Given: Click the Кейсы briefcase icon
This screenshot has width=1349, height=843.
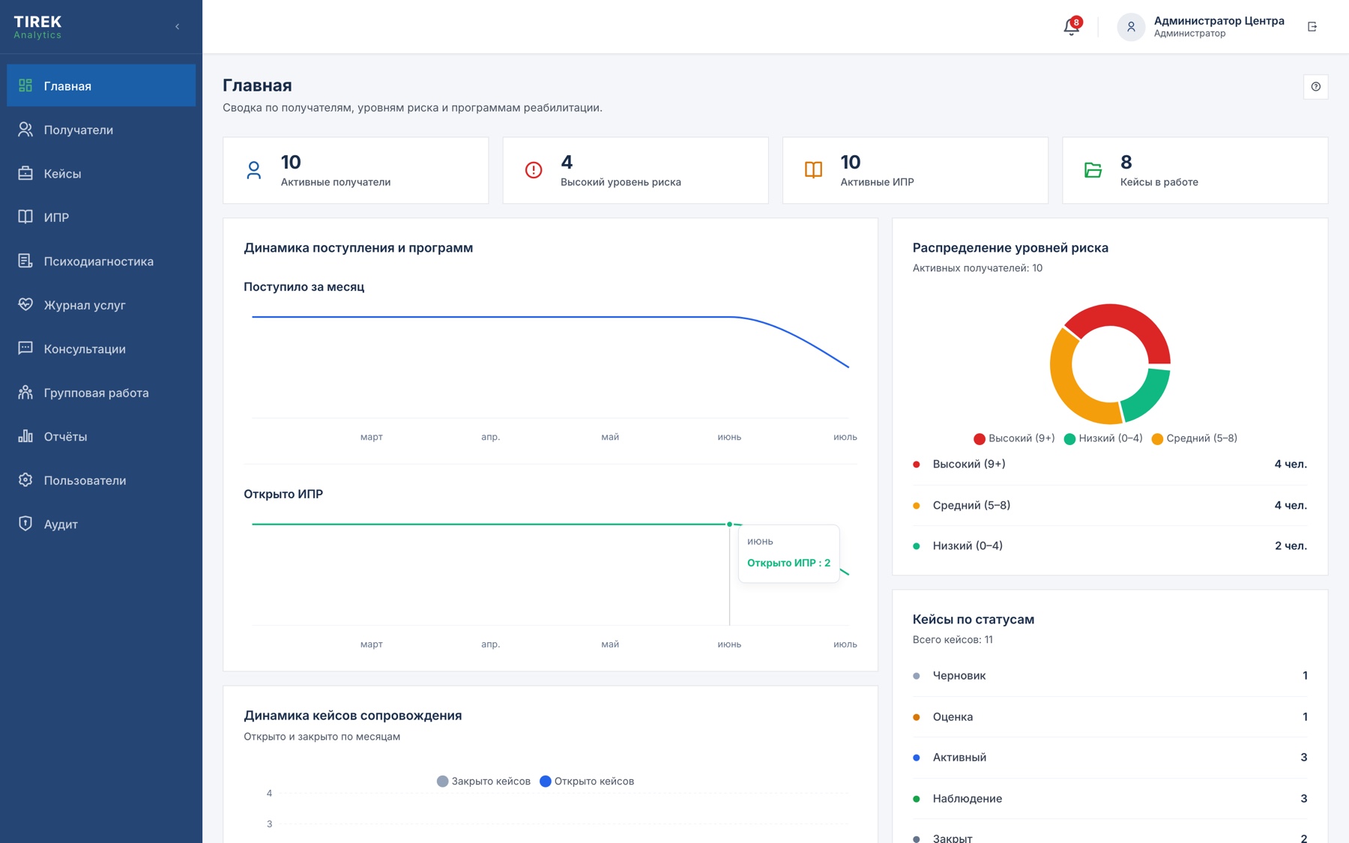Looking at the screenshot, I should coord(25,173).
